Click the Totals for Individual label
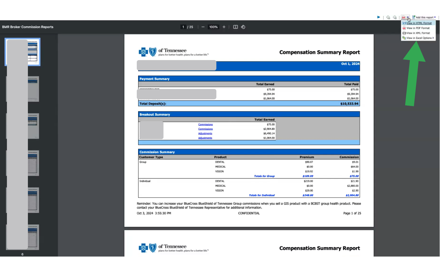 pyautogui.click(x=262, y=195)
